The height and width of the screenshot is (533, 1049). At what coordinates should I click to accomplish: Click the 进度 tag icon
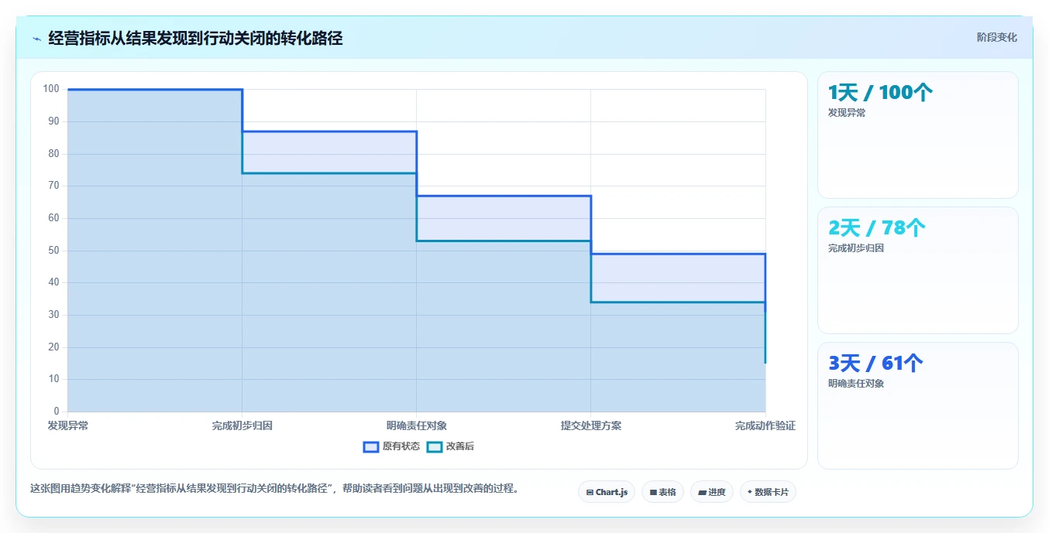pyautogui.click(x=702, y=492)
